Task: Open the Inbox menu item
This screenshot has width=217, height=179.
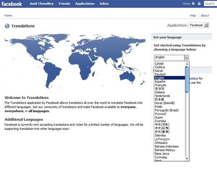Action: pos(104,4)
